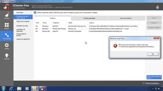This screenshot has width=163, height=91.
Task: Click the network tray icon
Action: tap(156, 89)
